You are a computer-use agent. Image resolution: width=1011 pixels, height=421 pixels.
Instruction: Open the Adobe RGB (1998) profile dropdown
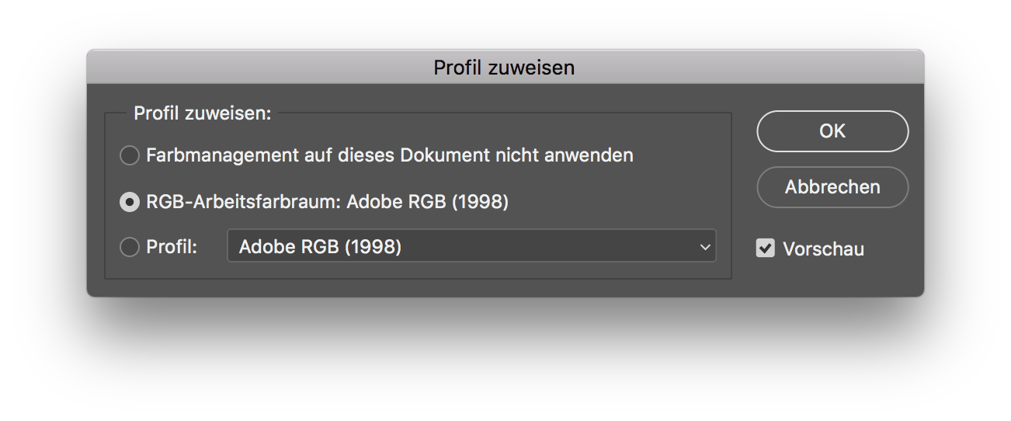coord(471,246)
